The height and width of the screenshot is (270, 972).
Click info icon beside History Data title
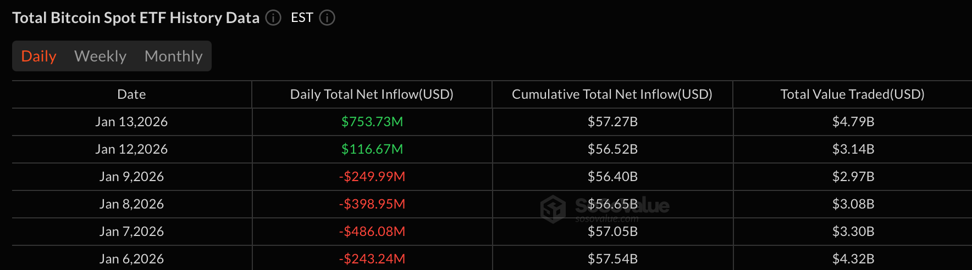point(273,18)
